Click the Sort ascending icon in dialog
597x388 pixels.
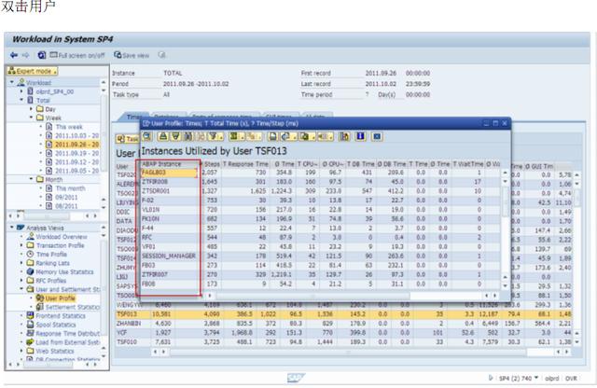163,136
